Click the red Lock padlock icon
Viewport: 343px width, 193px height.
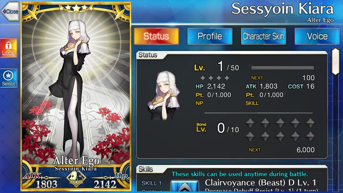click(x=9, y=48)
